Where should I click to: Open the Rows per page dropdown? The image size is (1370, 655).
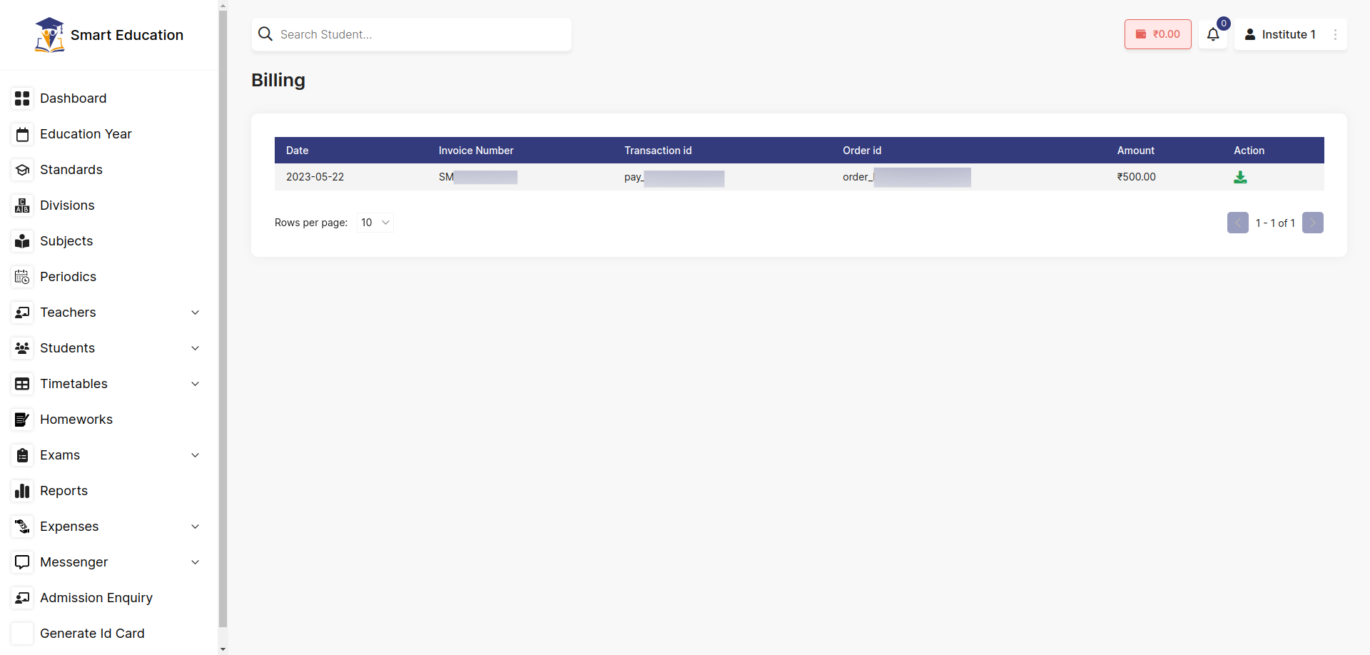[x=375, y=223]
